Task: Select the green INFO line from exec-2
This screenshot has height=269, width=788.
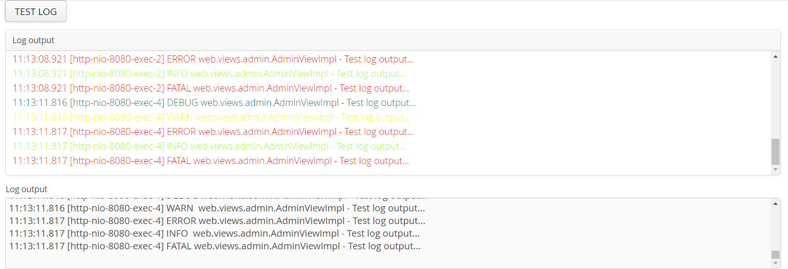Action: [x=209, y=74]
